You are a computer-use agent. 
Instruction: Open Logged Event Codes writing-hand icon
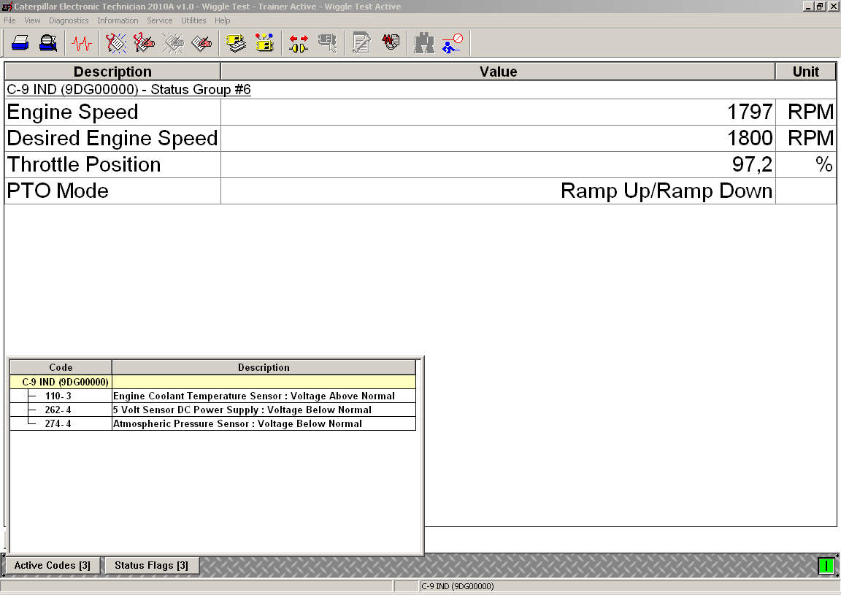click(201, 43)
